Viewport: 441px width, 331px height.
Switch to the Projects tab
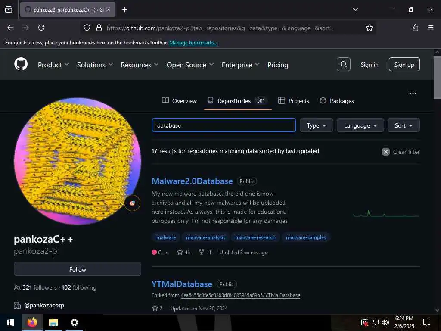(294, 101)
